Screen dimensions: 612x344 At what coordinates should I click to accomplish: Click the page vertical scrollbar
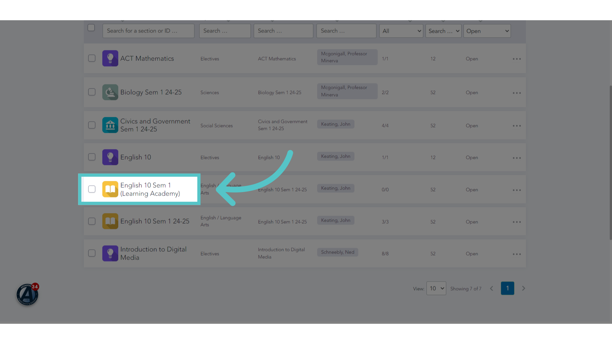[x=610, y=162]
